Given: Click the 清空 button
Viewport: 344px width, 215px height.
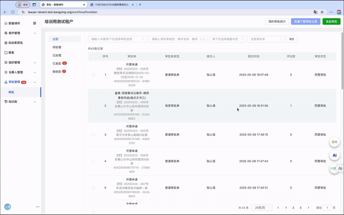Looking at the screenshot, I should coord(291,39).
